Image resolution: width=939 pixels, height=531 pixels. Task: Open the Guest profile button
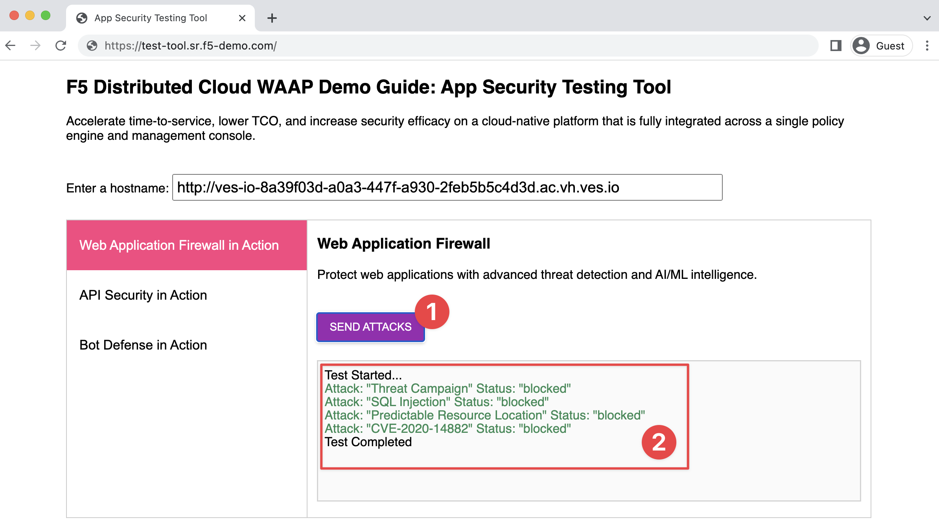pos(881,46)
